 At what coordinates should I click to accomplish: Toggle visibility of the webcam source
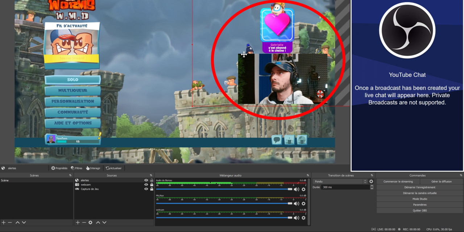tap(146, 185)
